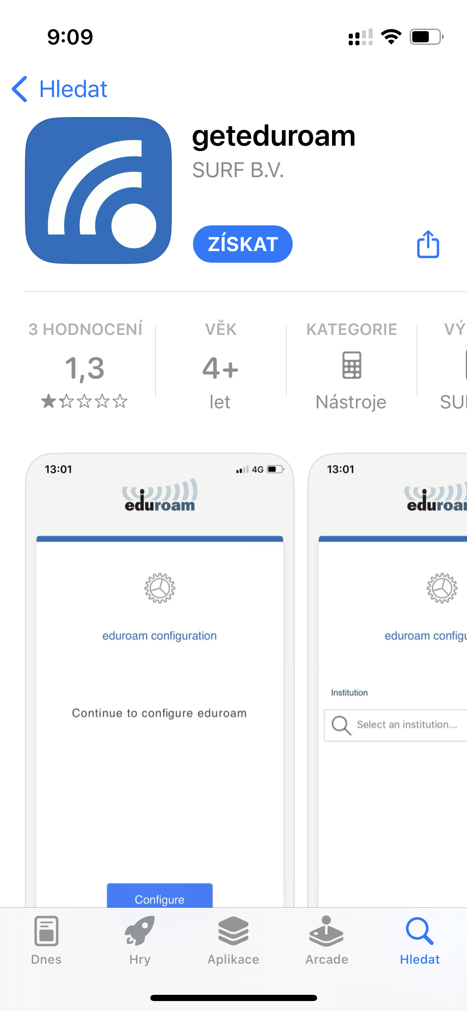
Task: Tap the Wi-Fi icon in status bar
Action: click(391, 37)
